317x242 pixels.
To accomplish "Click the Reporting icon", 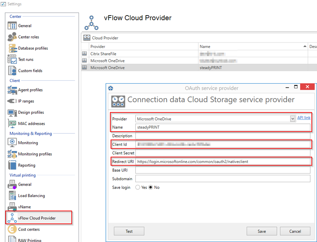I will click(12, 165).
